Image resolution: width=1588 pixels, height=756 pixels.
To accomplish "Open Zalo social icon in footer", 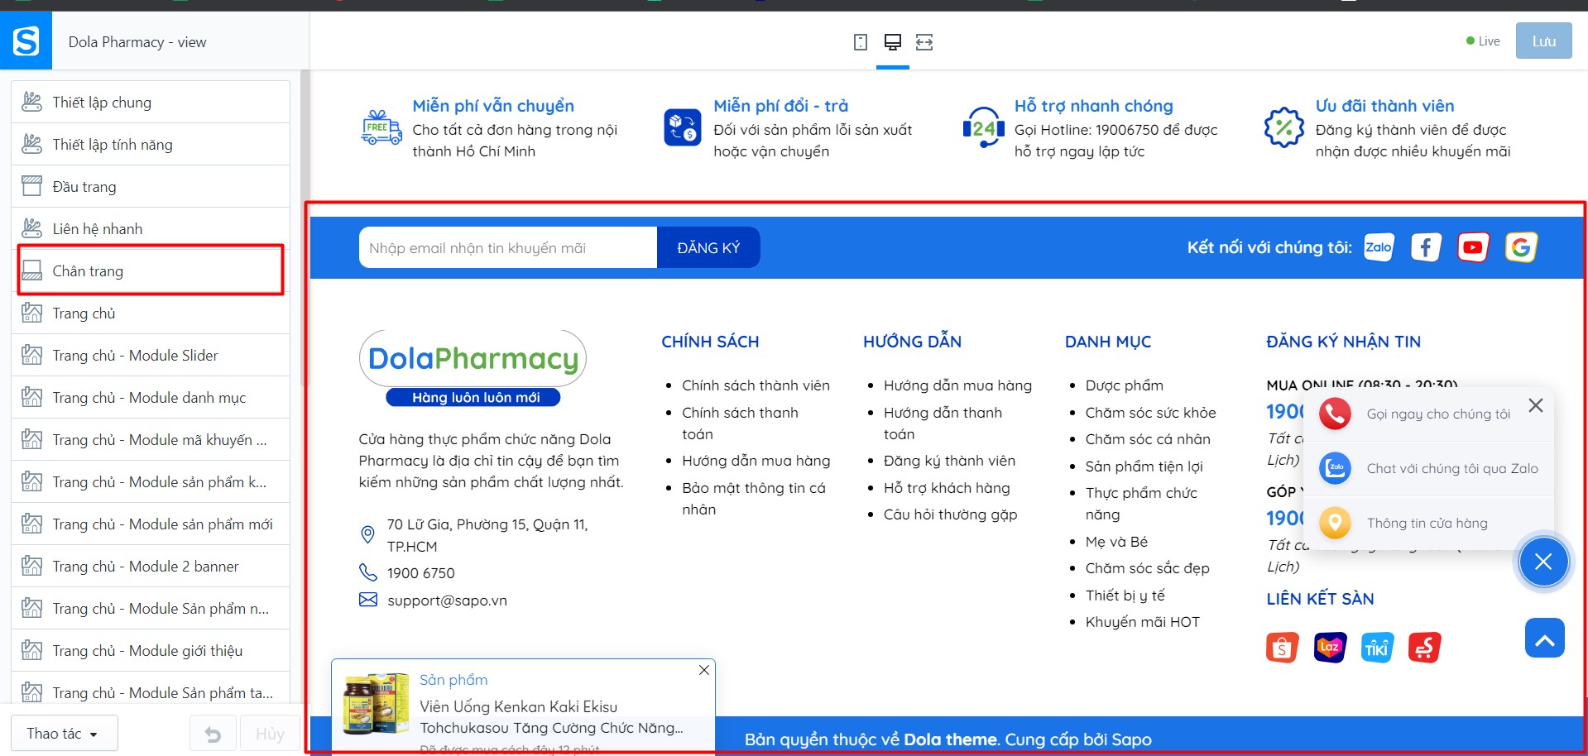I will tap(1379, 247).
